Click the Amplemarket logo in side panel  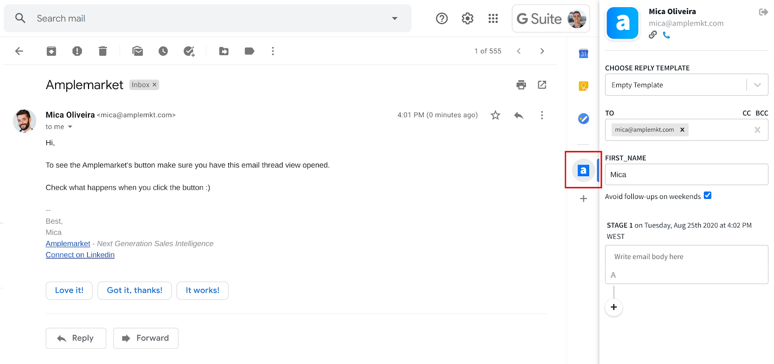(623, 23)
